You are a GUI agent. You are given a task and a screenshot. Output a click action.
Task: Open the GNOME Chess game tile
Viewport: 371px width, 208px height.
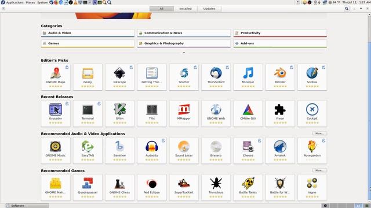click(120, 187)
